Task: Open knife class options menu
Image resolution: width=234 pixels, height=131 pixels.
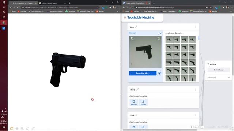Action: (196, 90)
